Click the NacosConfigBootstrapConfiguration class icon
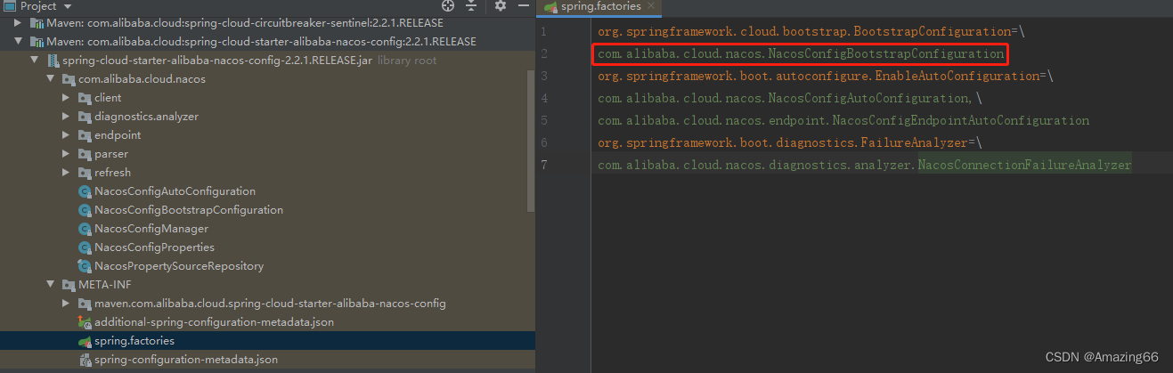 [x=85, y=210]
